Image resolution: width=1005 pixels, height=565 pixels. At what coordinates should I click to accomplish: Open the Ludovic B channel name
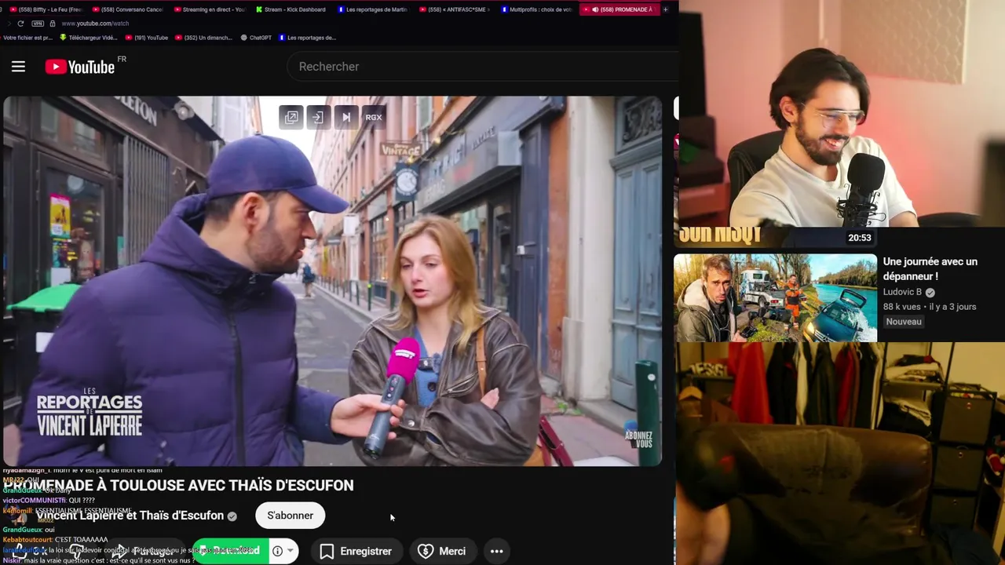point(902,292)
